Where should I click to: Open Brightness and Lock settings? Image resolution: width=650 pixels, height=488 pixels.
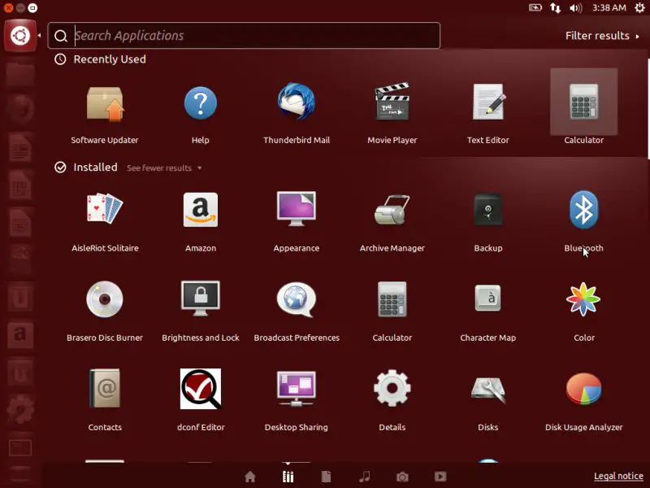pos(200,298)
